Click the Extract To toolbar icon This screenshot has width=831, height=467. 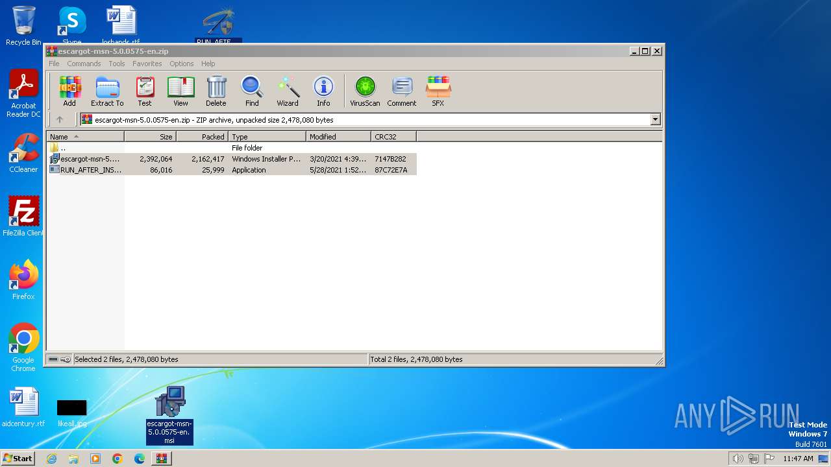107,91
